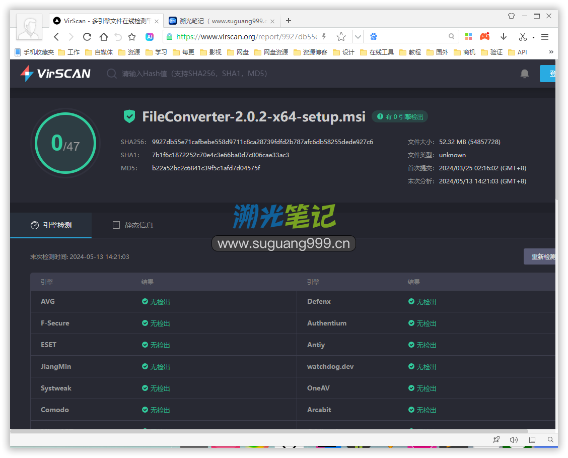The width and height of the screenshot is (568, 458).
Task: Open the 网盘资源 bookmarks folder
Action: [x=271, y=52]
